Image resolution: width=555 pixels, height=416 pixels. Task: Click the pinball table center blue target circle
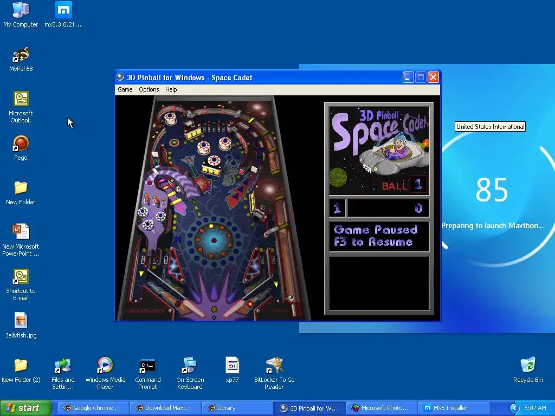click(214, 240)
